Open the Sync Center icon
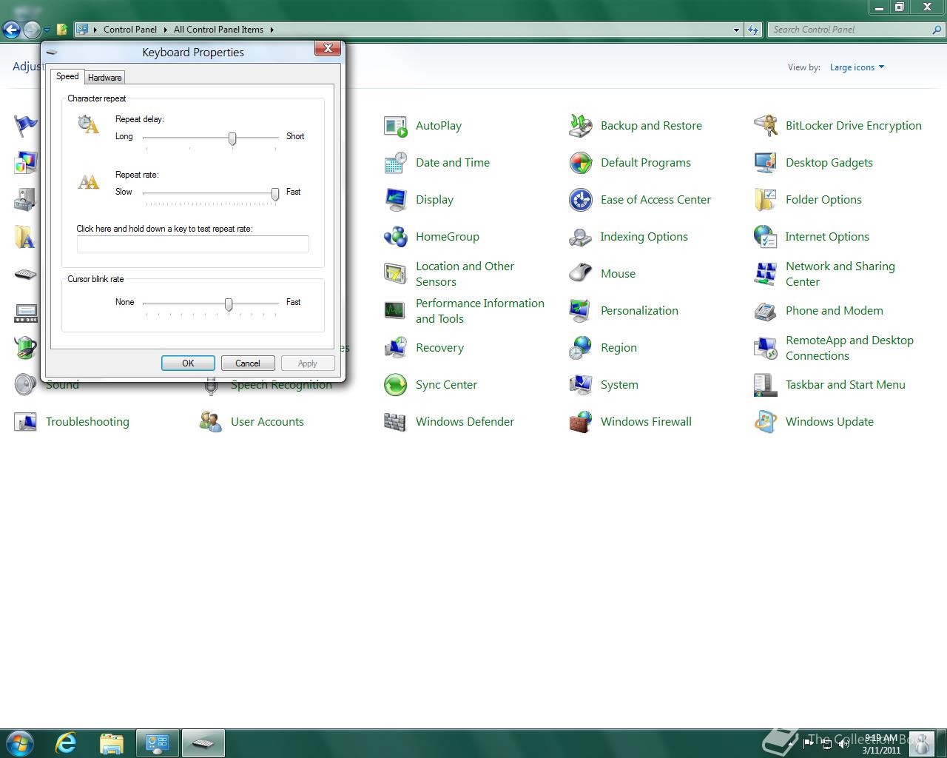 coord(396,385)
